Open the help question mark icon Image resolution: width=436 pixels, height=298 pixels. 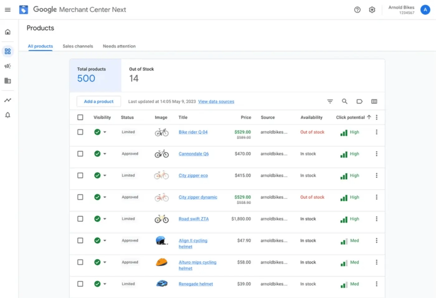coord(357,10)
